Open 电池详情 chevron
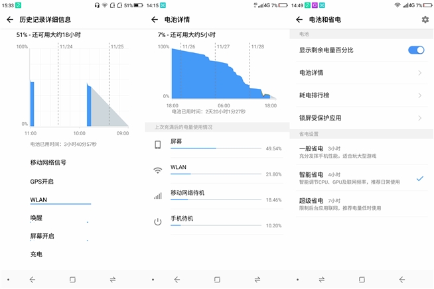 (x=420, y=73)
